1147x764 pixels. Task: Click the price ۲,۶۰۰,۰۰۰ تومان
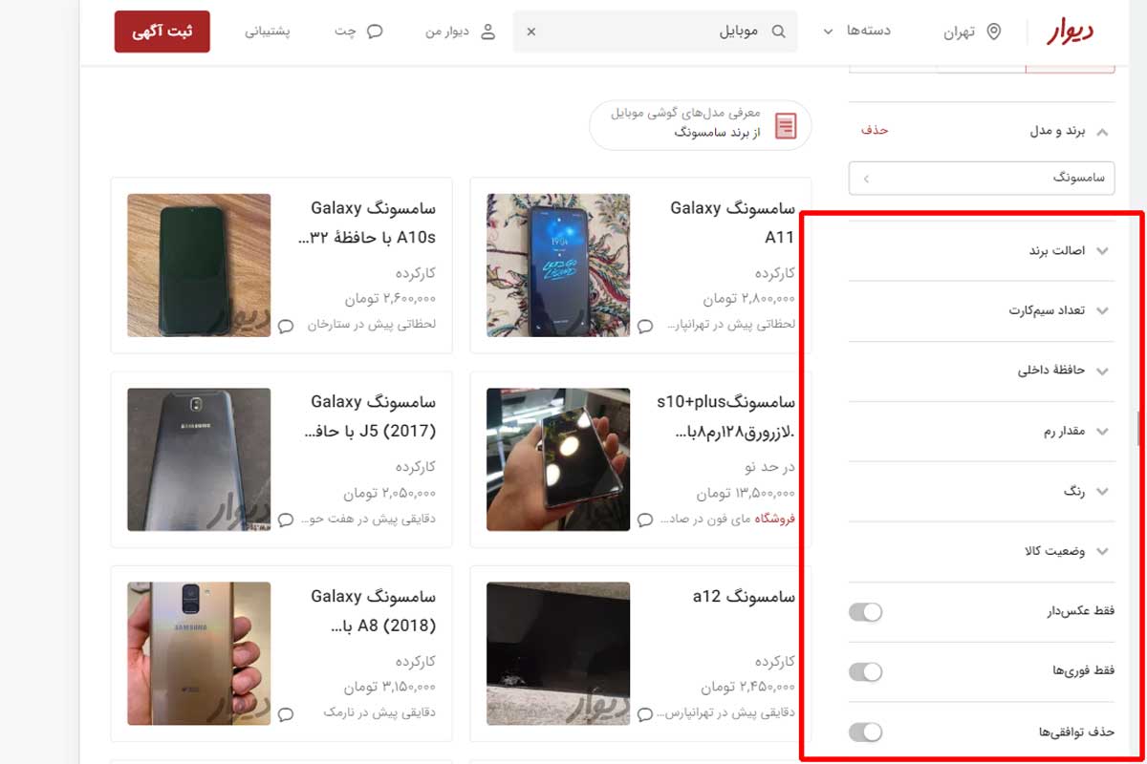pyautogui.click(x=390, y=299)
